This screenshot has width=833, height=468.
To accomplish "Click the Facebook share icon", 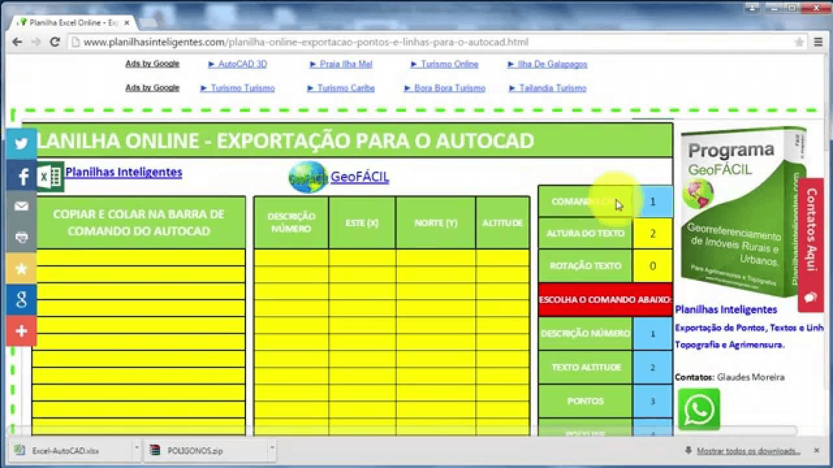I will tap(21, 175).
